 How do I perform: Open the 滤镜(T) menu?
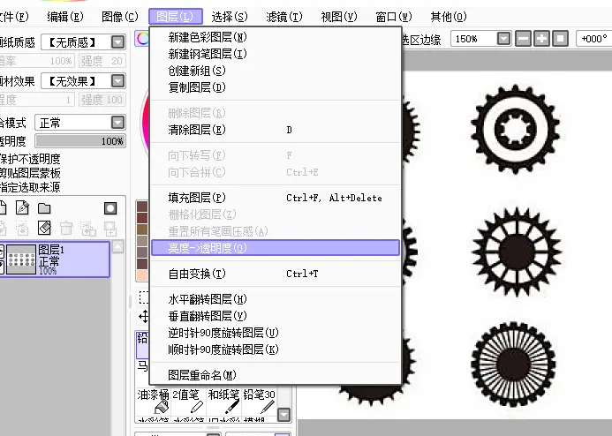coord(284,17)
